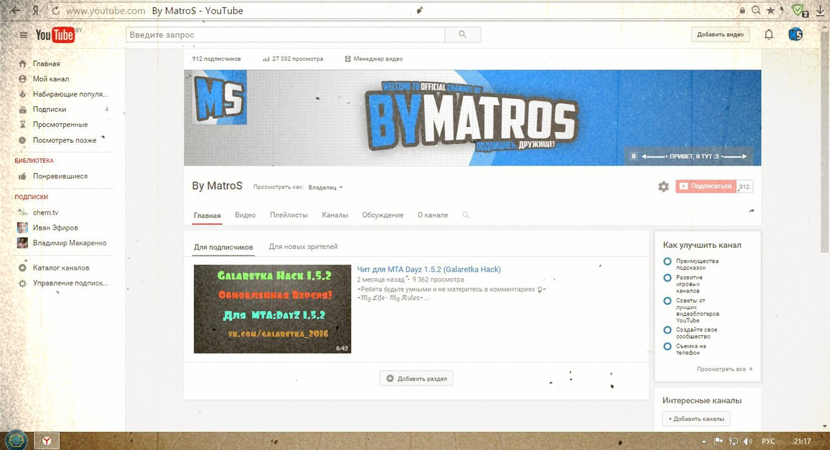
Task: Open the chem.tv subscription
Action: point(45,213)
